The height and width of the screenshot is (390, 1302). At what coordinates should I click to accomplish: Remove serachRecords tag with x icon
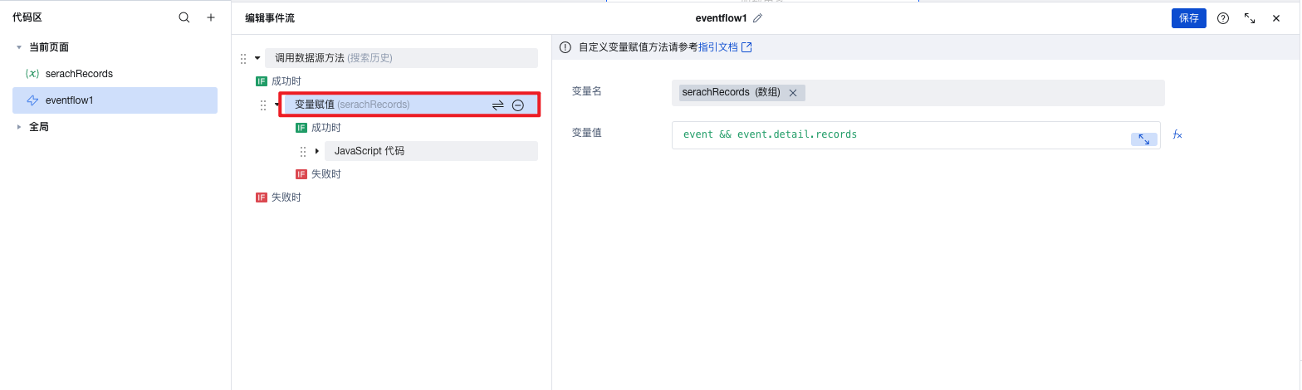[x=793, y=93]
